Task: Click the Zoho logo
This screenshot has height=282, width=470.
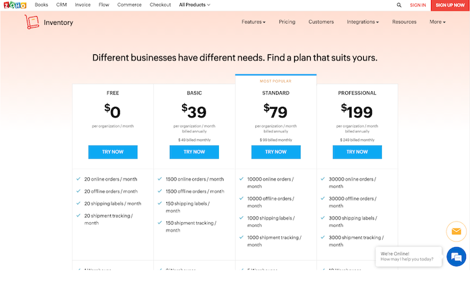Action: click(x=15, y=5)
